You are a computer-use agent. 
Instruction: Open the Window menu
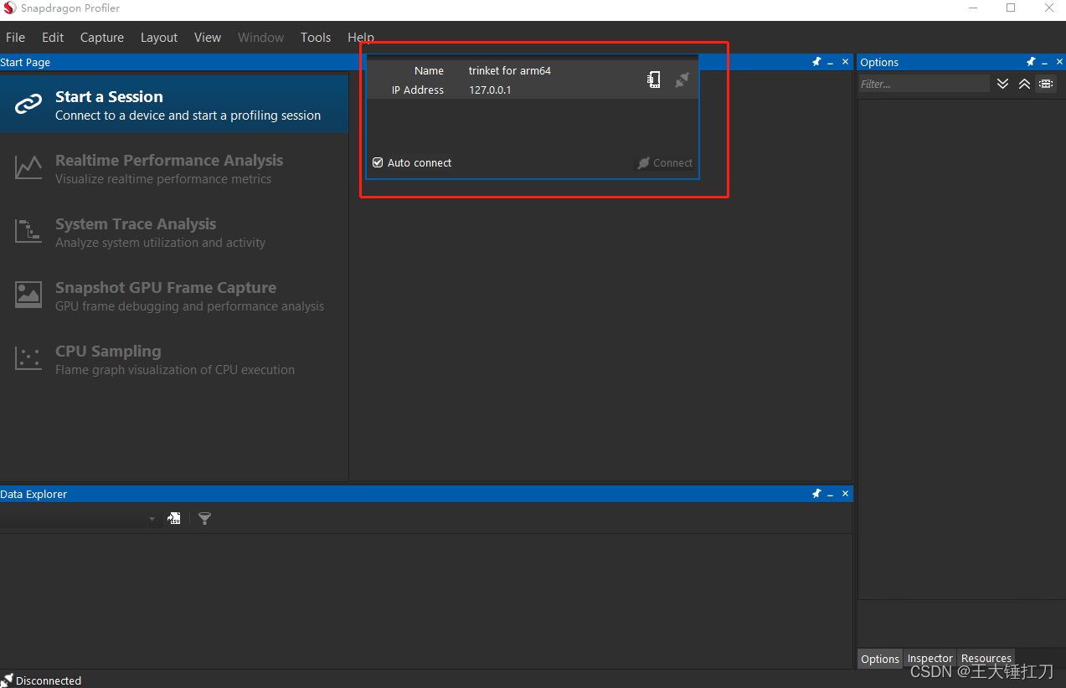tap(260, 38)
